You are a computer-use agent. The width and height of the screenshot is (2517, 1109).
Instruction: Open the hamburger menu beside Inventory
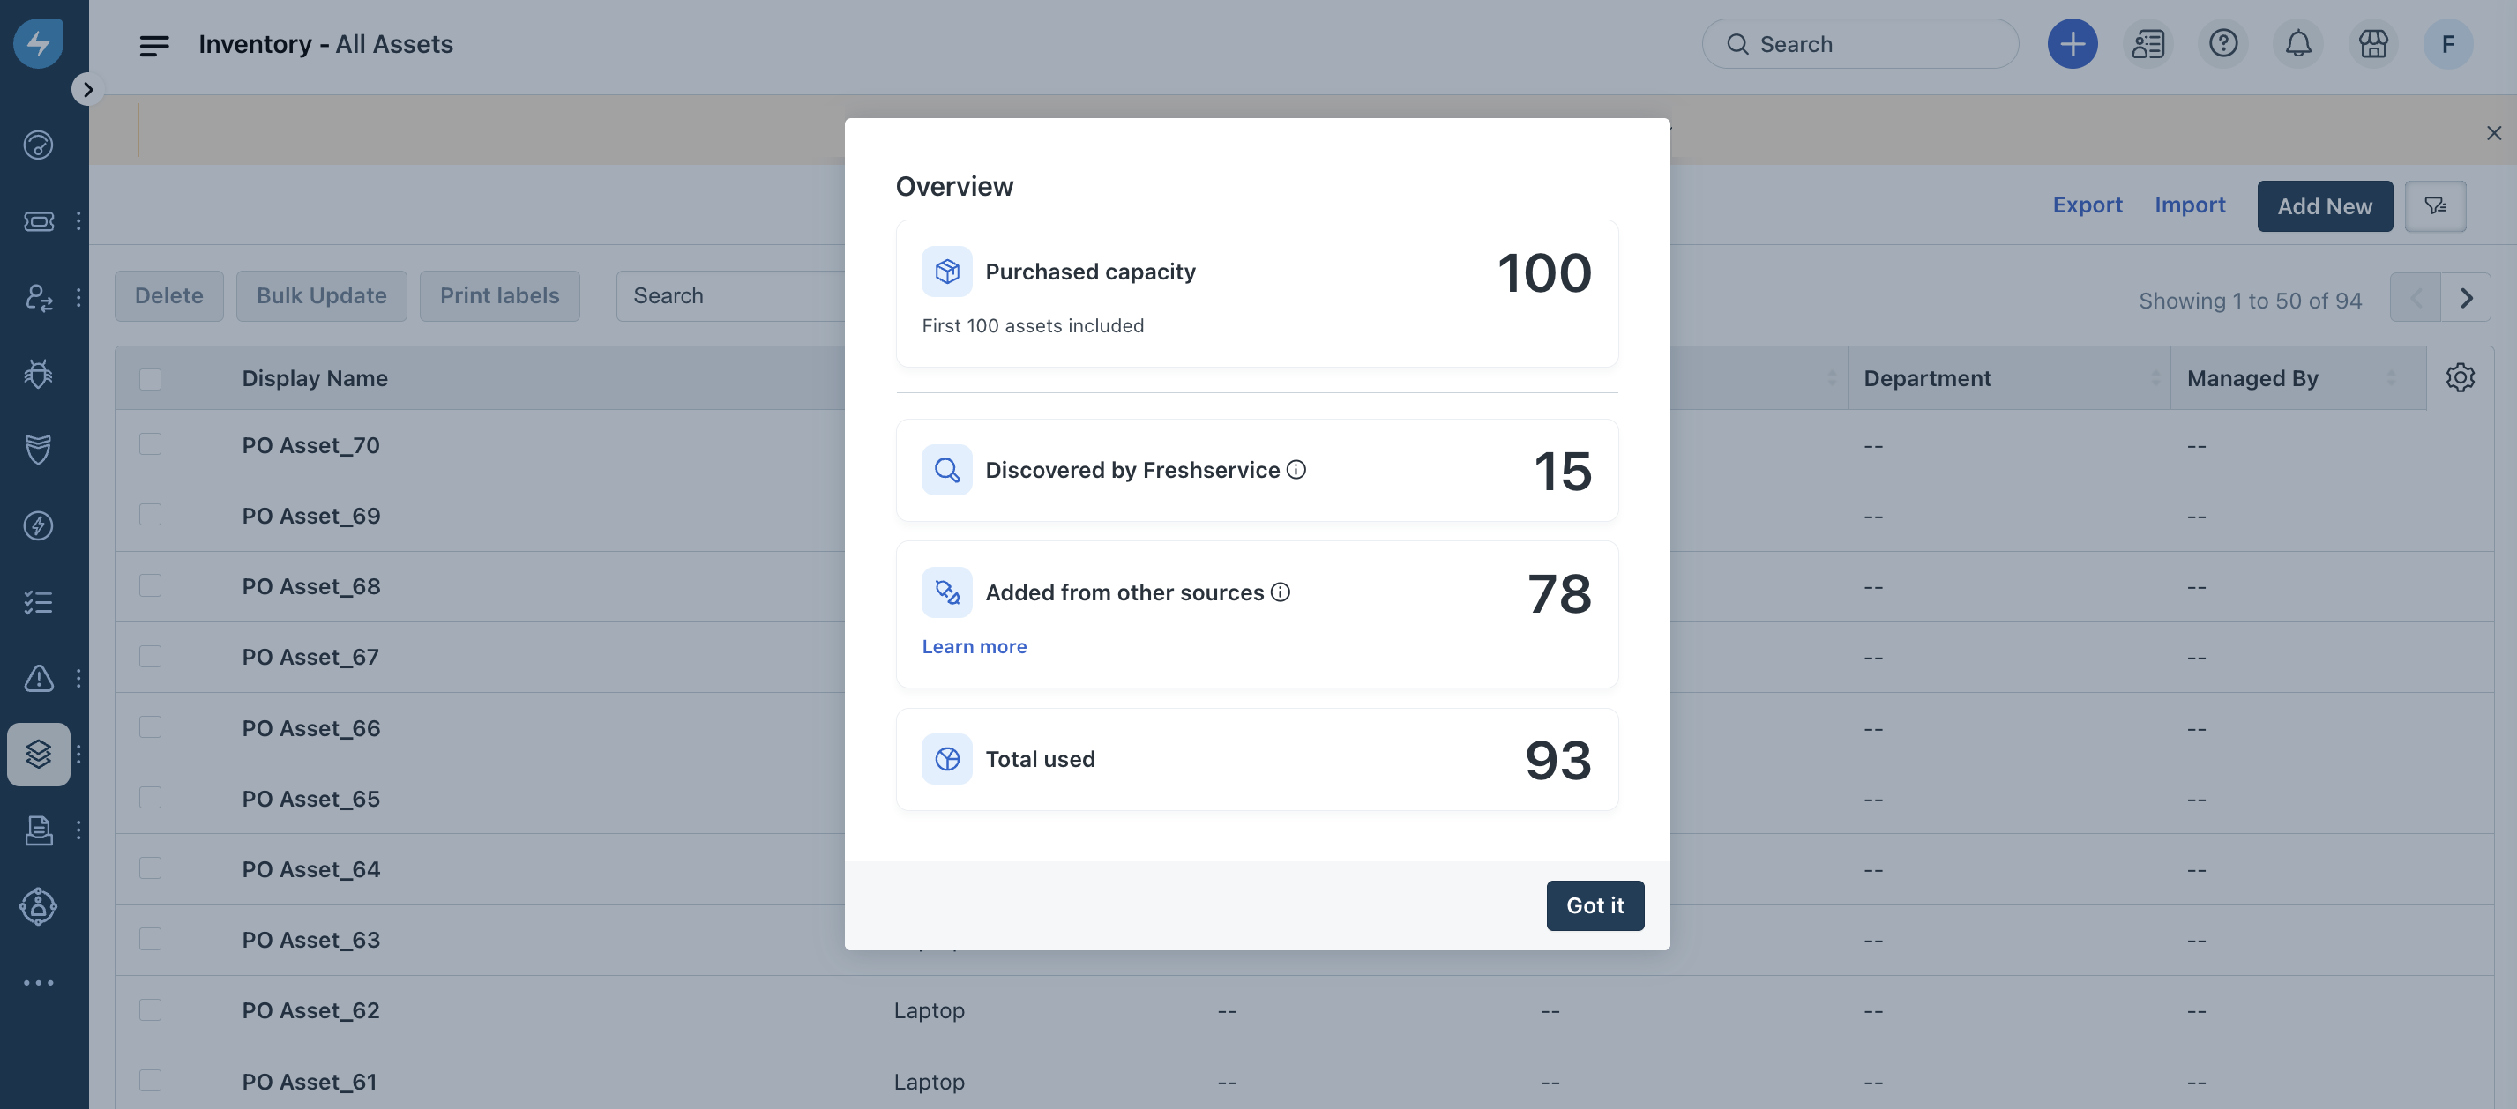coord(153,45)
